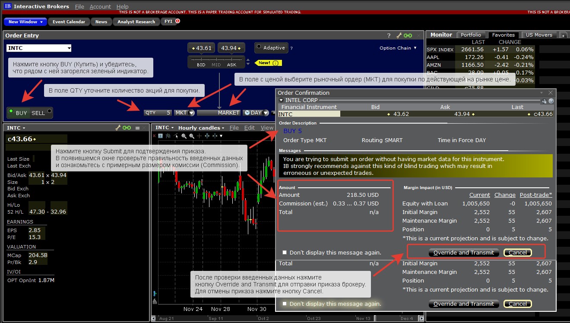This screenshot has width=570, height=323.
Task: Click the bar chart type icon in chart toolbar
Action: (168, 136)
